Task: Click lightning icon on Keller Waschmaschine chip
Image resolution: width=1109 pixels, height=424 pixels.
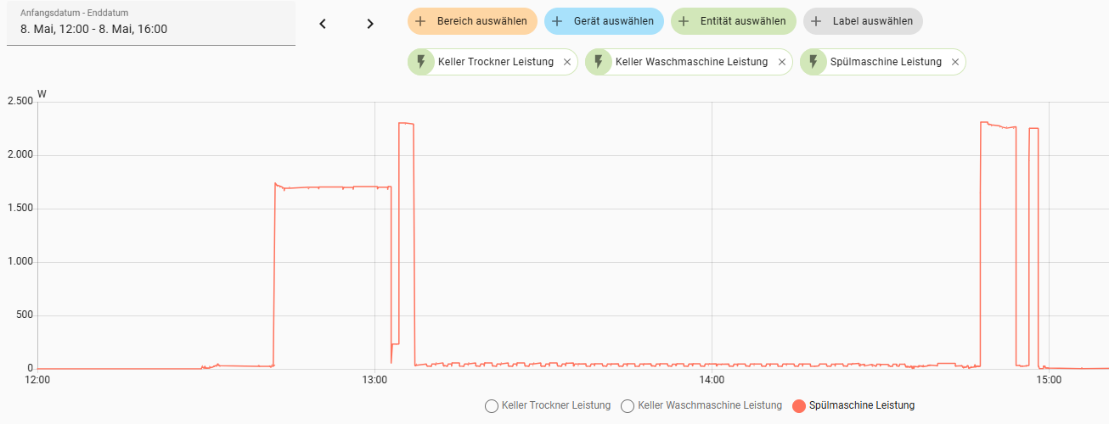Action: (x=598, y=62)
